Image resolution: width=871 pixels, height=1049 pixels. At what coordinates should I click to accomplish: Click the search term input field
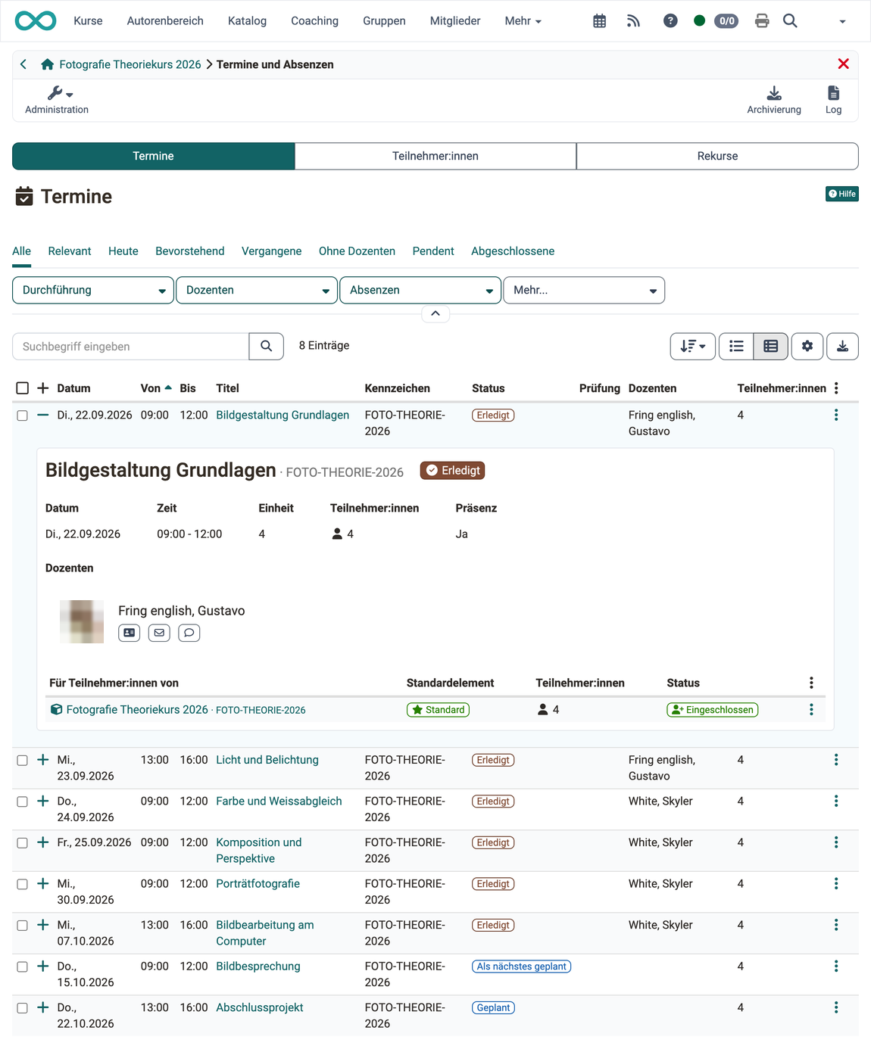click(131, 347)
